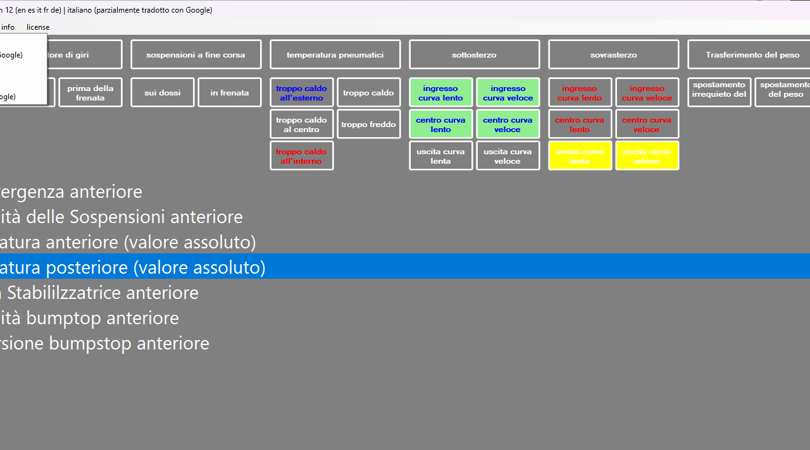Toggle green 'ingresso curva veloce' under sottosterzo
This screenshot has width=810, height=450.
[508, 93]
